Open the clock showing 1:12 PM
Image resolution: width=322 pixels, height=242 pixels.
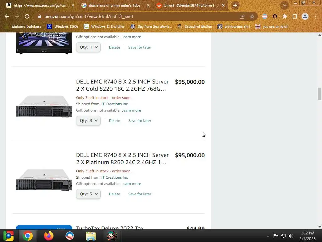coord(308,236)
